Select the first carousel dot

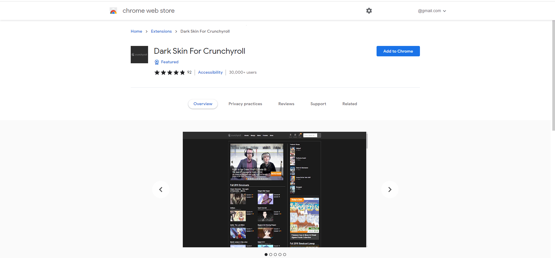[x=266, y=255]
